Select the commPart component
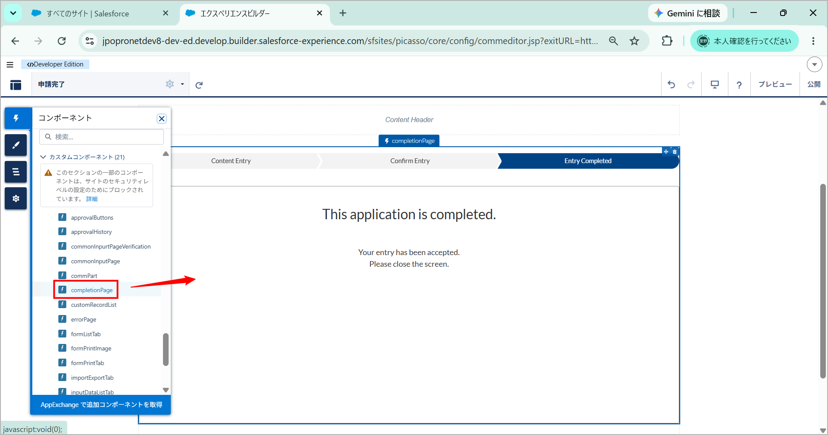 (x=84, y=276)
